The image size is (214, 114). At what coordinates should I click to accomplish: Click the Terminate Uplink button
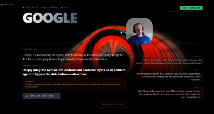click(113, 104)
